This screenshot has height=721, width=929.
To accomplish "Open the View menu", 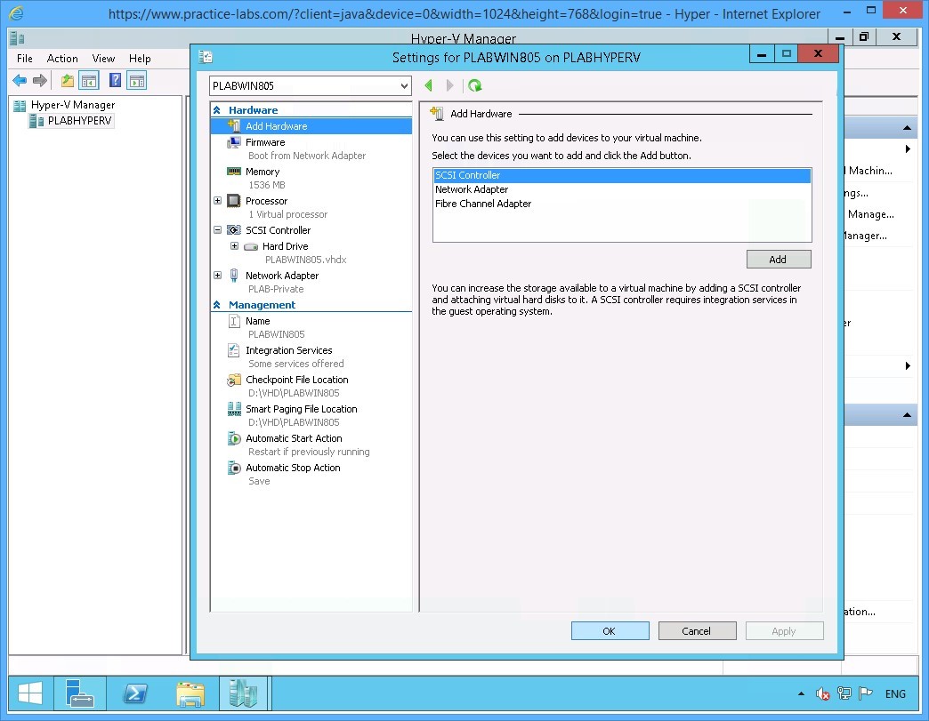I will tap(103, 59).
